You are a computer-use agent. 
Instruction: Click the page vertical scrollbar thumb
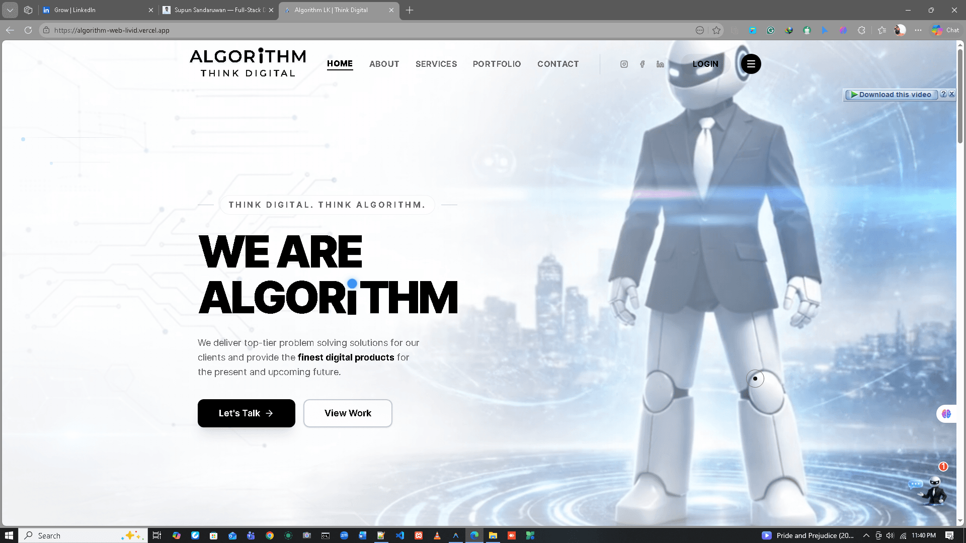[960, 96]
